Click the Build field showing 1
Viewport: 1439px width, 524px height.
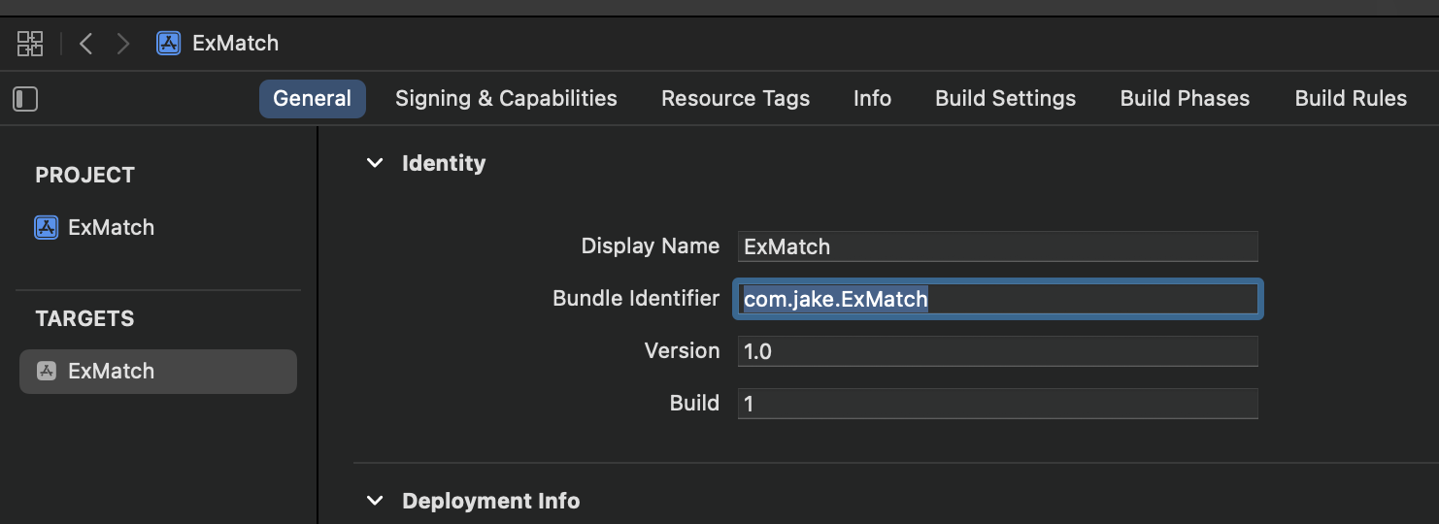pyautogui.click(x=997, y=404)
